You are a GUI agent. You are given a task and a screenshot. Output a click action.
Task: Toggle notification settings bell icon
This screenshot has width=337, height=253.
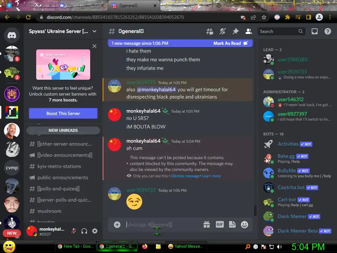[222, 31]
